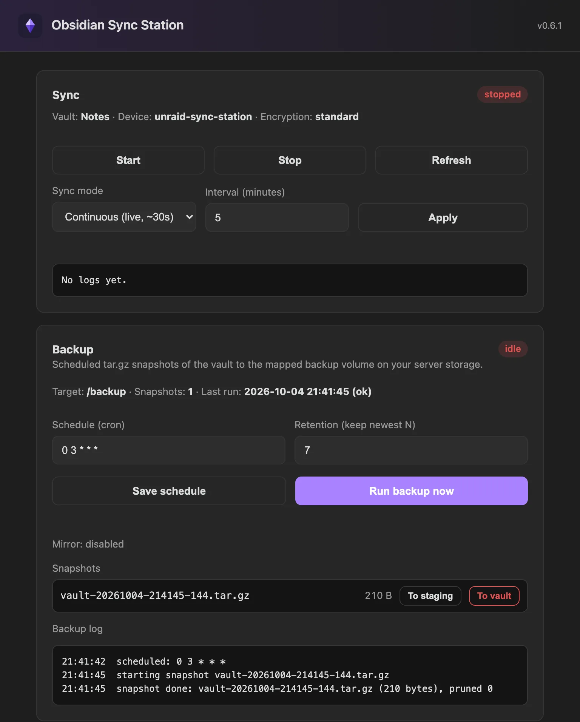580x722 pixels.
Task: Click the 210 B snapshot size
Action: pyautogui.click(x=378, y=595)
